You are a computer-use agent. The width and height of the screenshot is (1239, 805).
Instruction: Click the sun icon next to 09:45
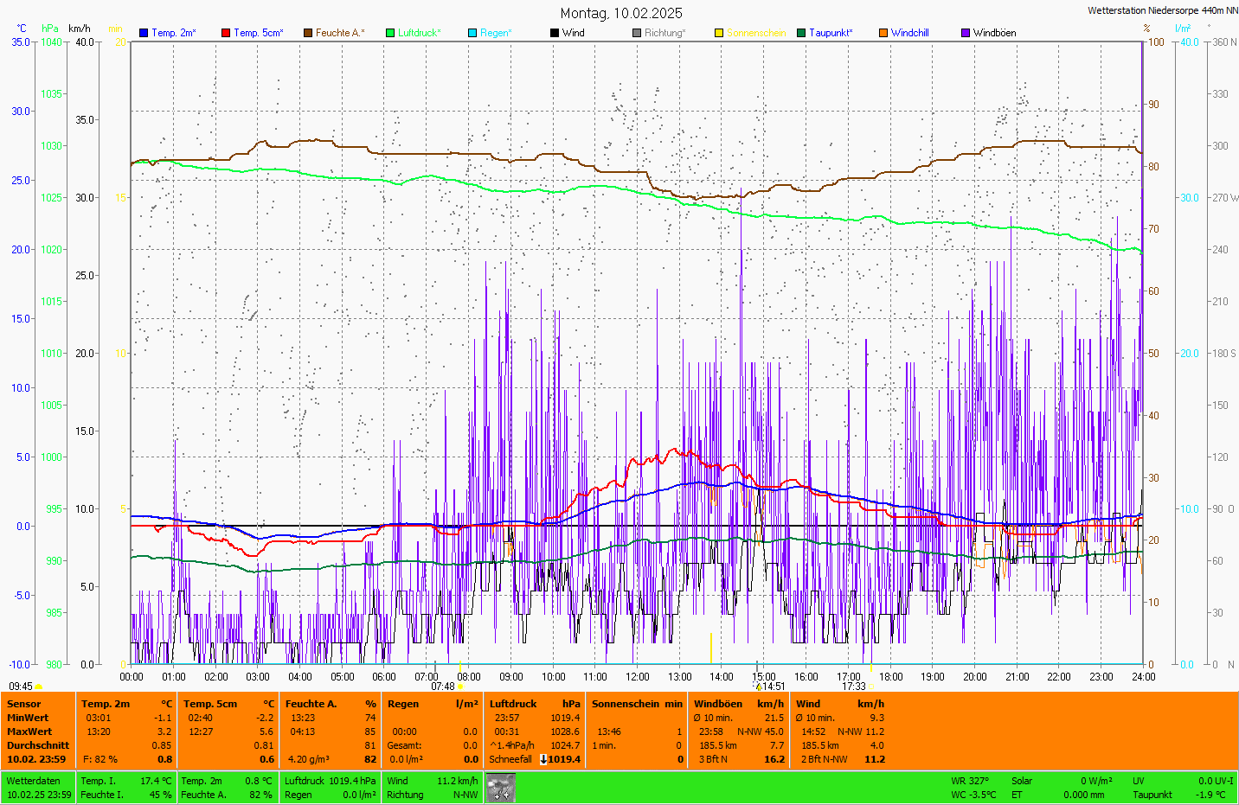pos(39,687)
